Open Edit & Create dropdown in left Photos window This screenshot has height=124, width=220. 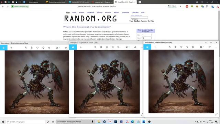tap(58, 48)
